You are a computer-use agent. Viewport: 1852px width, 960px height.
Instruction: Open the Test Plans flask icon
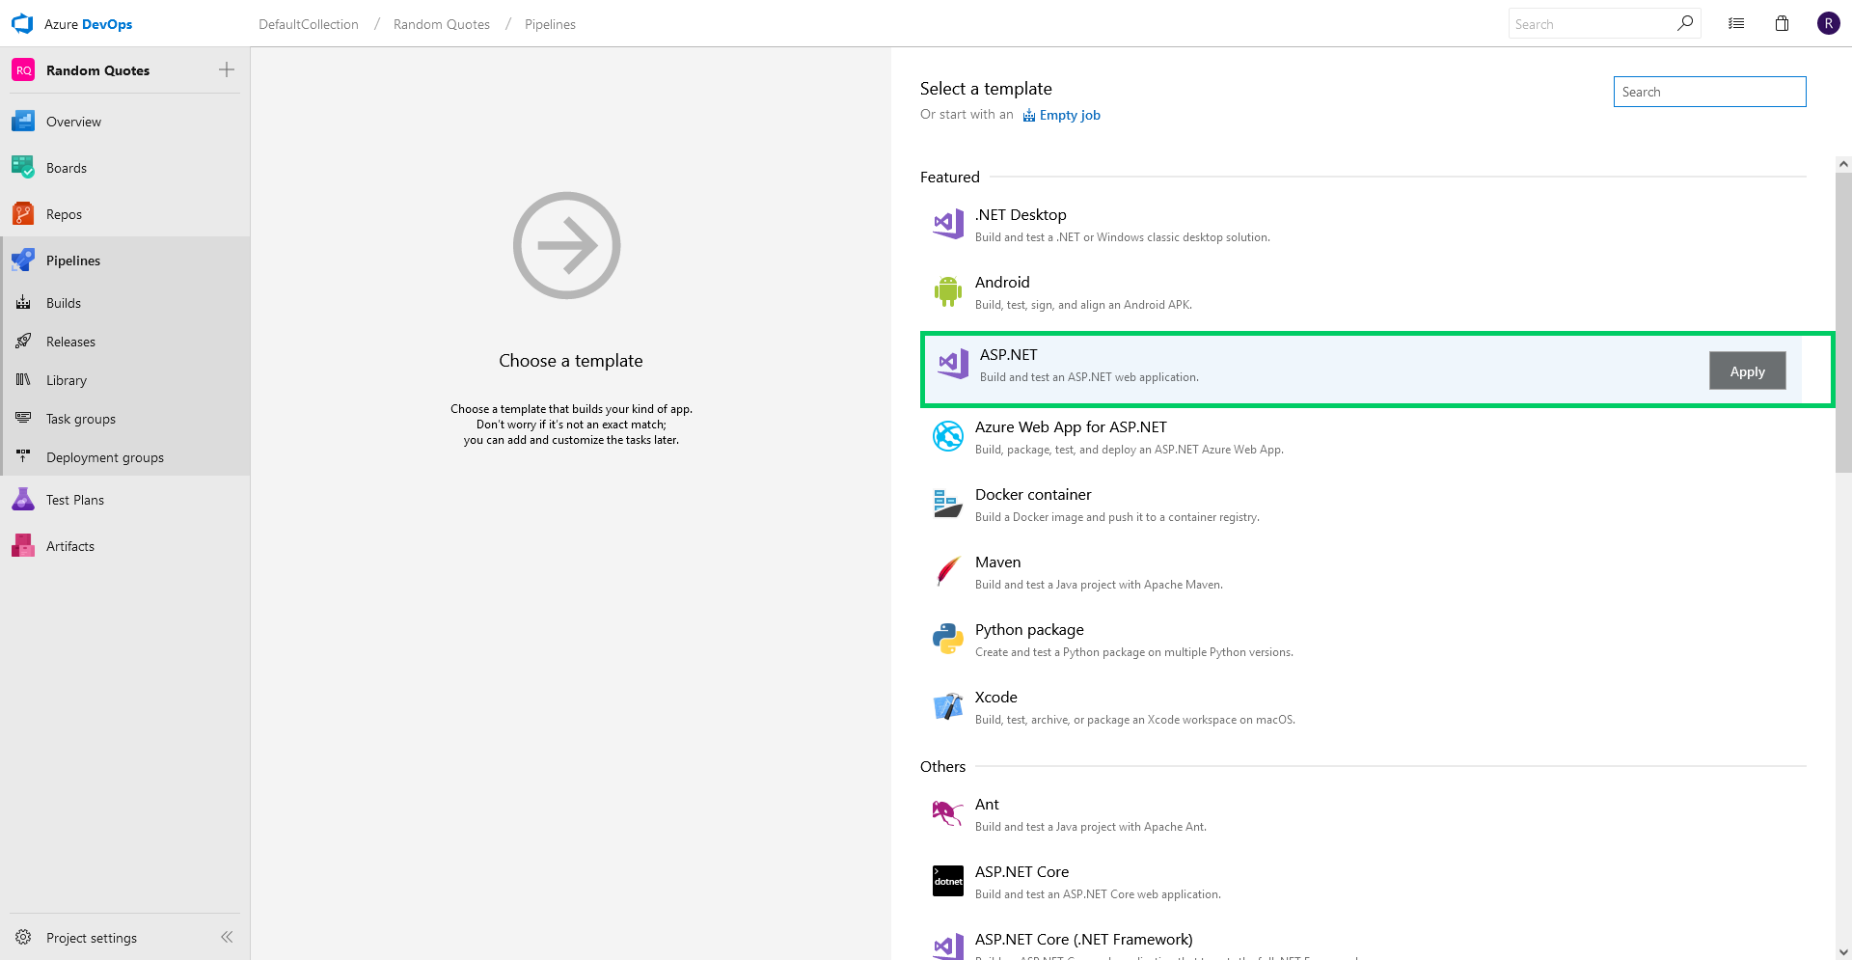(x=23, y=500)
